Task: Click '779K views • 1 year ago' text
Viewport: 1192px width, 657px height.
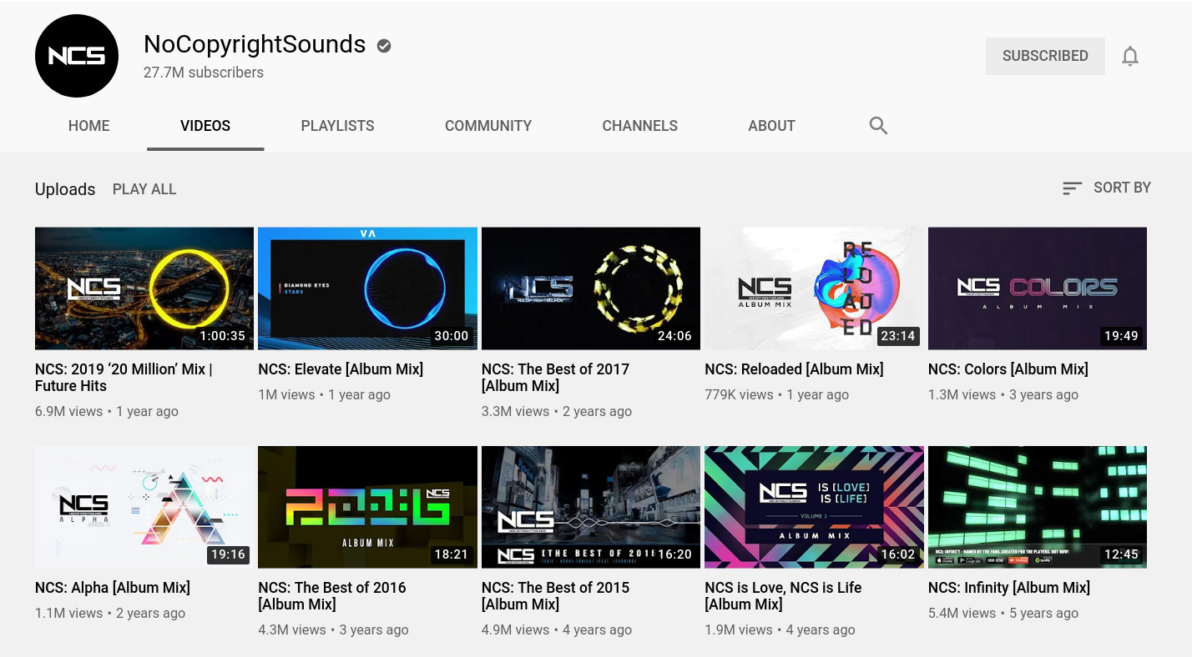Action: click(777, 394)
